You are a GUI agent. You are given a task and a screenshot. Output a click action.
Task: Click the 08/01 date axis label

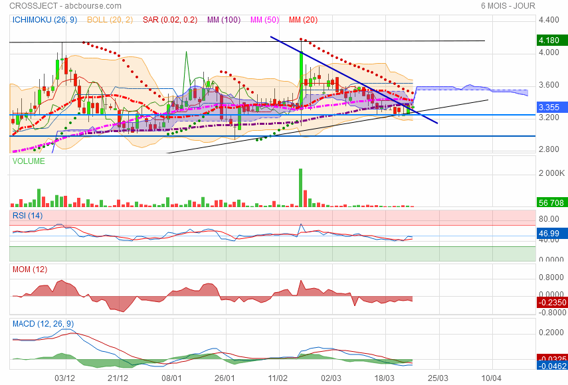coord(171,378)
